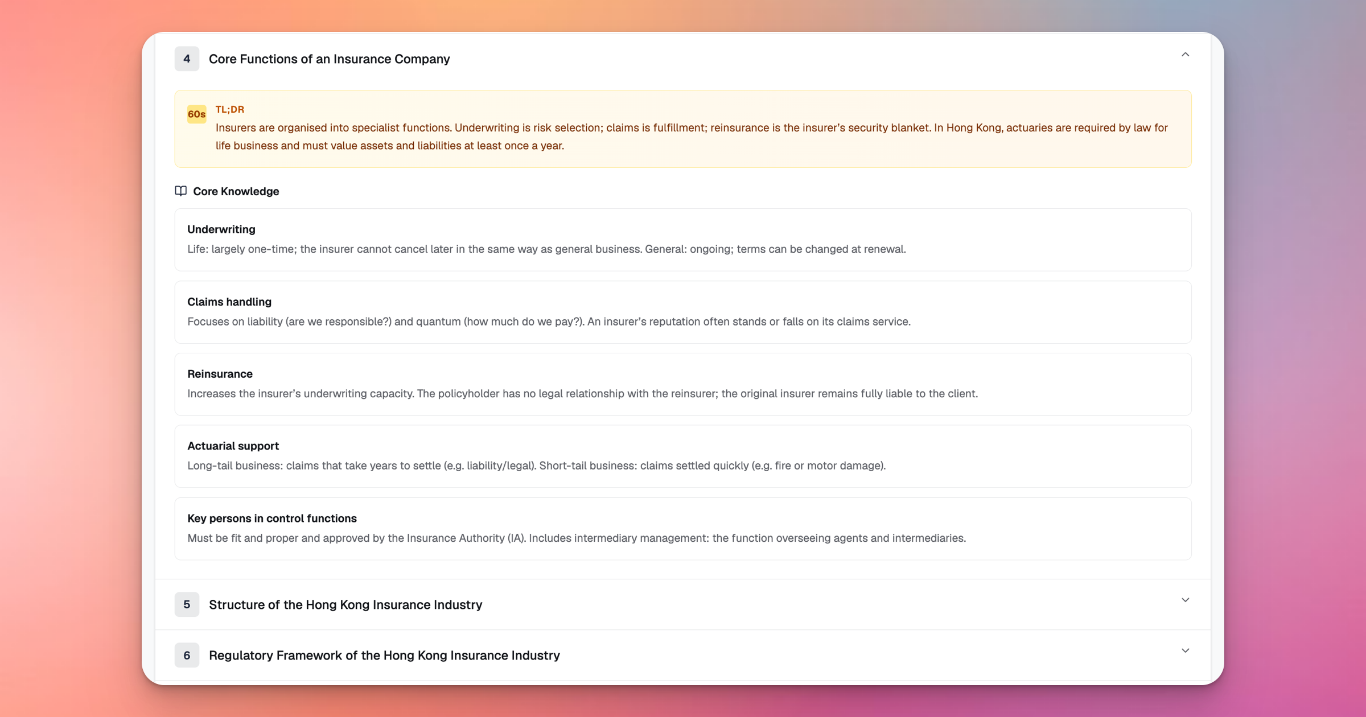Select the Underwriting knowledge card
Image resolution: width=1366 pixels, height=717 pixels.
click(682, 240)
